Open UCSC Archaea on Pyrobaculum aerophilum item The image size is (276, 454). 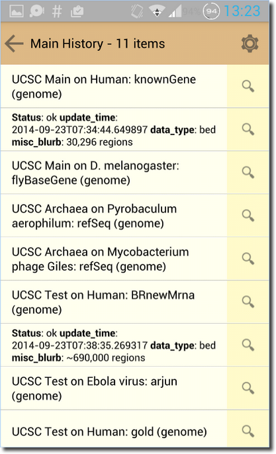(114, 216)
